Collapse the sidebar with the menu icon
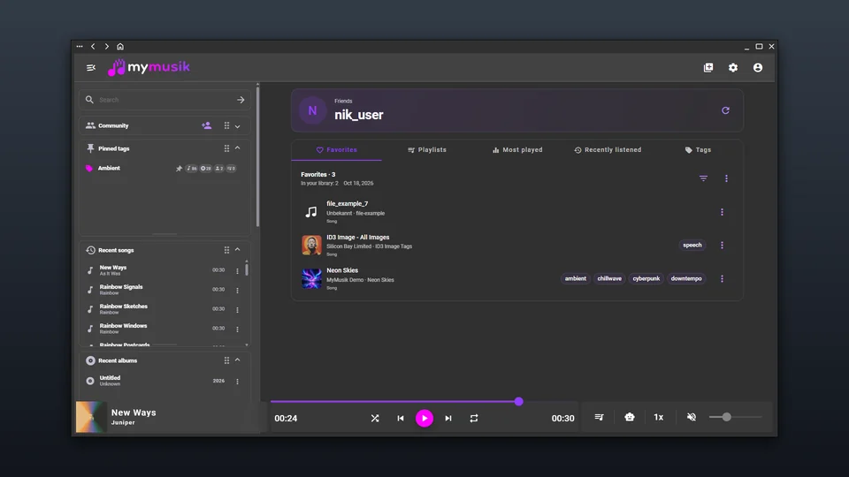 pos(91,68)
